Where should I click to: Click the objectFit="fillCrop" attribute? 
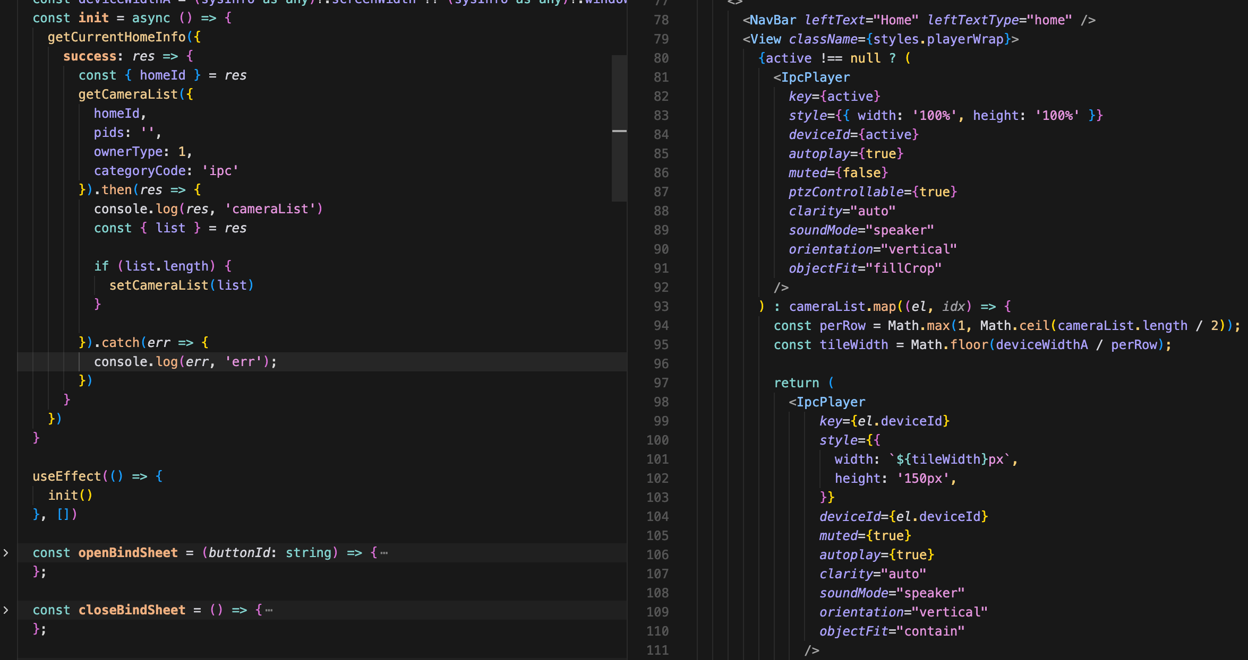(x=865, y=268)
